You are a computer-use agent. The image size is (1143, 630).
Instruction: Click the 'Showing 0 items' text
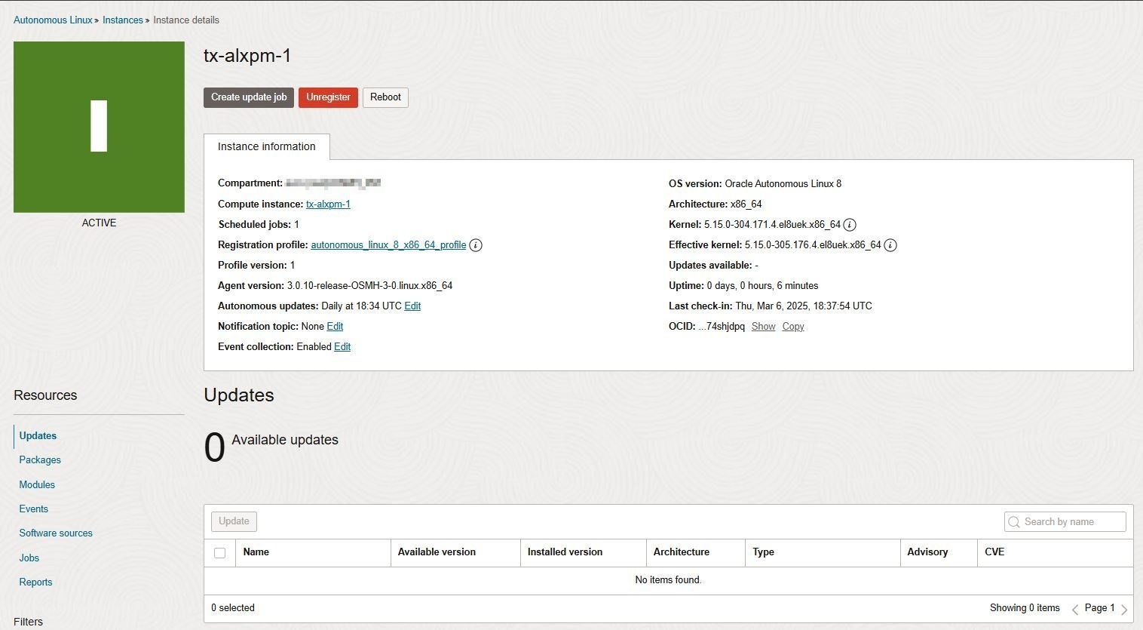(1025, 608)
